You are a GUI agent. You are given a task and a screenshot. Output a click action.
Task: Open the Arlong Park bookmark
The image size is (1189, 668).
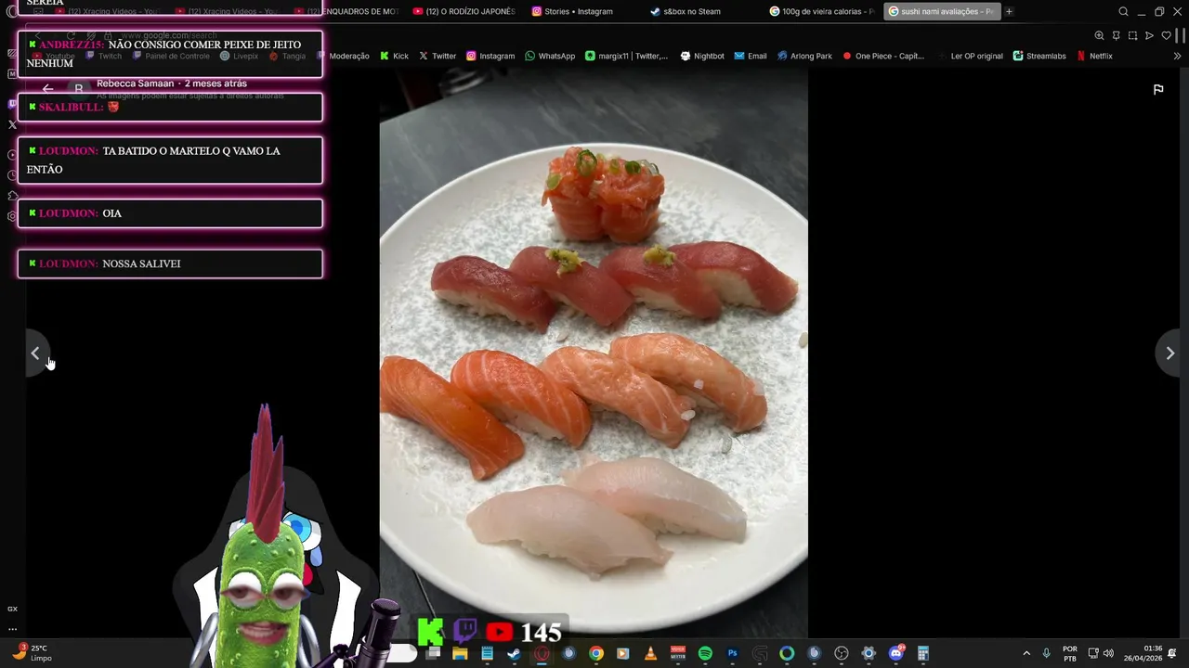tap(804, 56)
